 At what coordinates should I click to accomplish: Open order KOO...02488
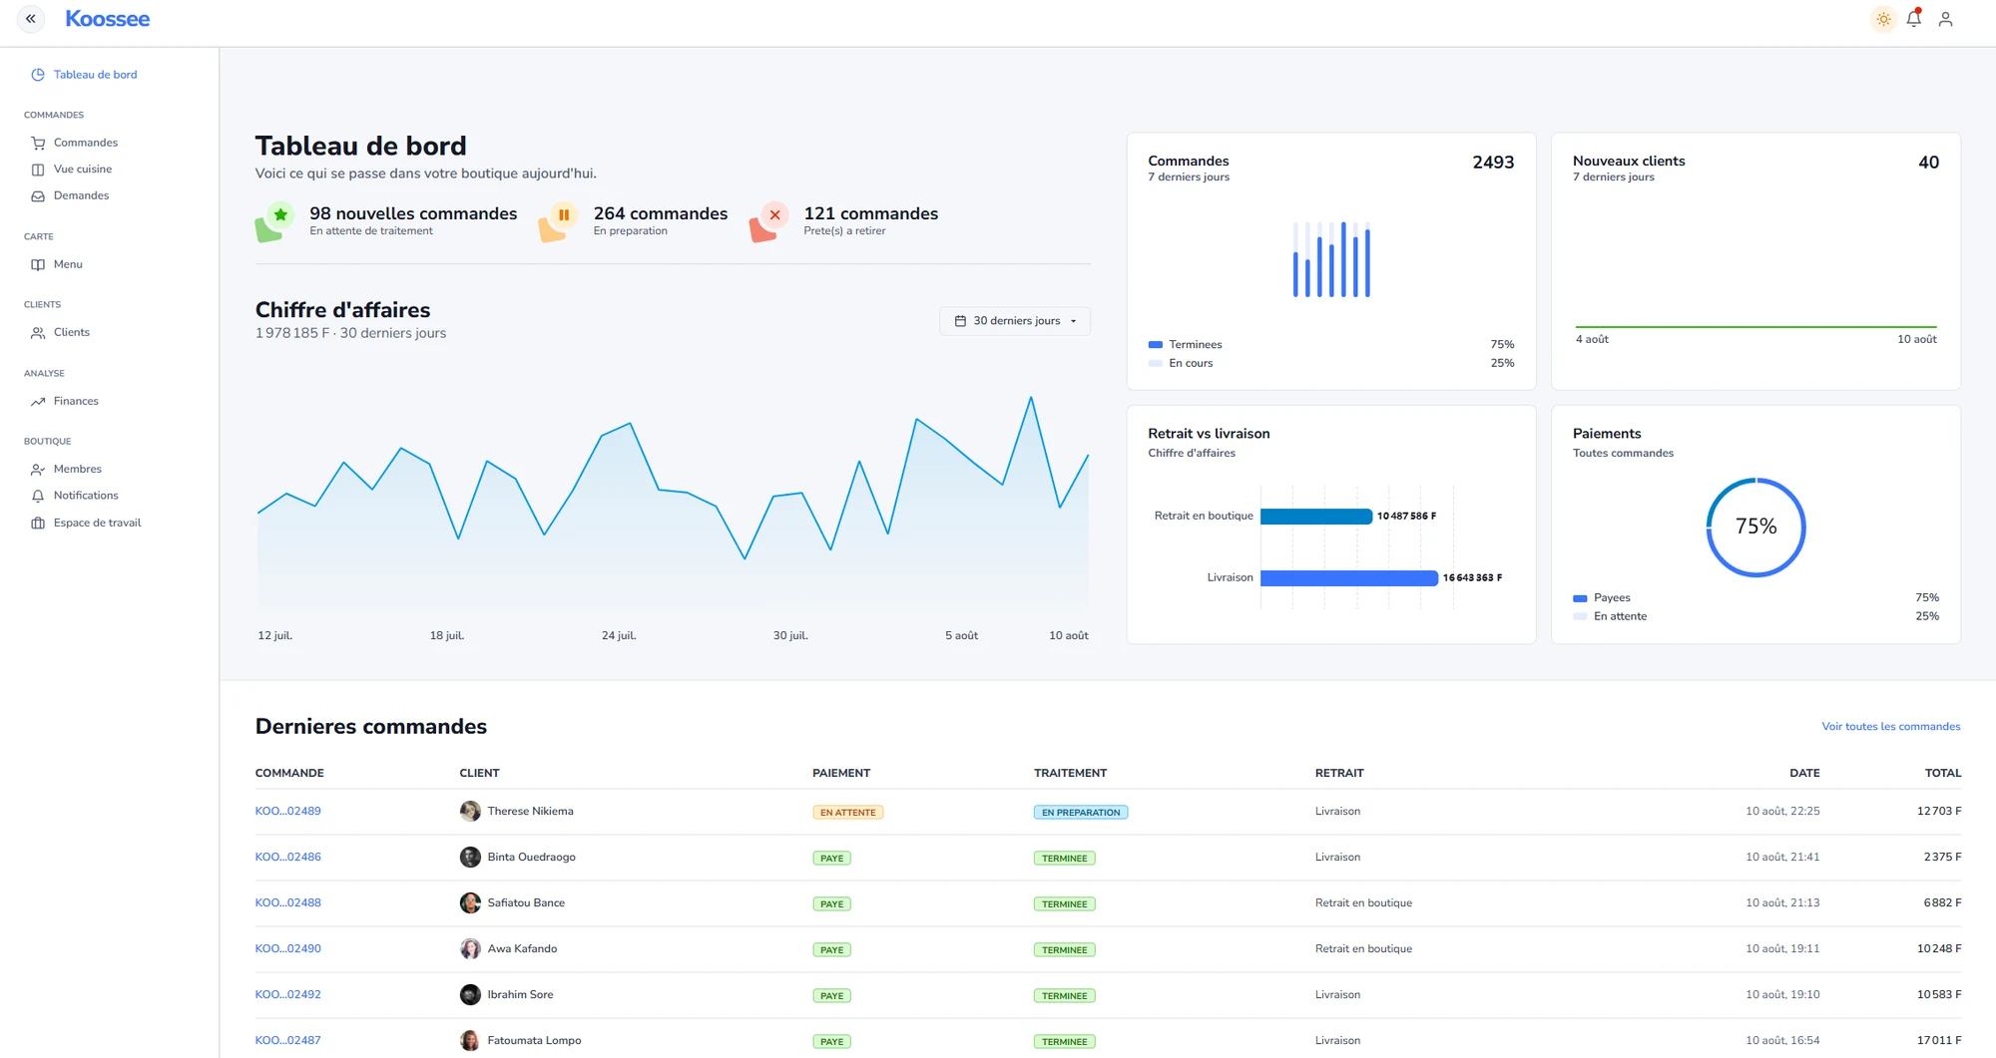click(287, 902)
